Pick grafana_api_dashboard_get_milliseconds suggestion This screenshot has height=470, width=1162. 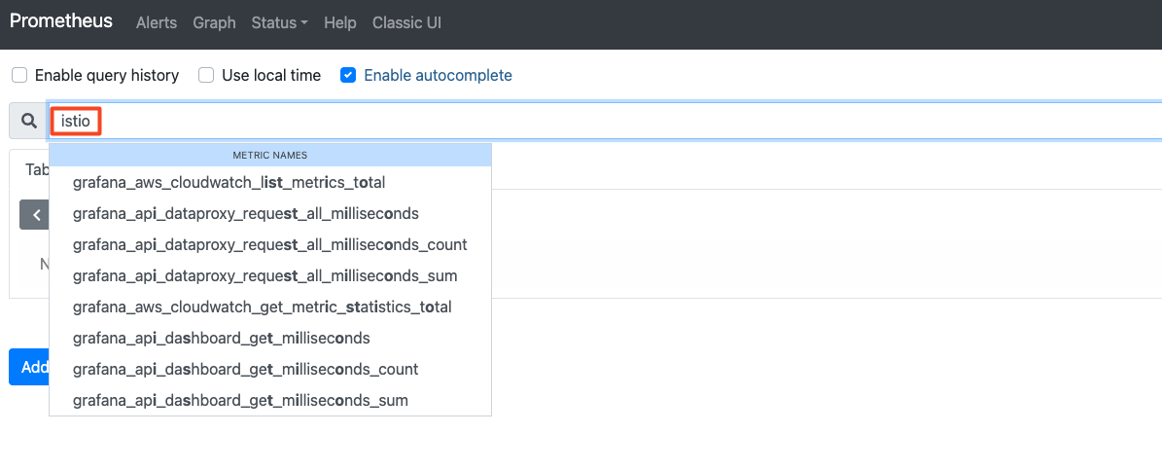tap(221, 338)
